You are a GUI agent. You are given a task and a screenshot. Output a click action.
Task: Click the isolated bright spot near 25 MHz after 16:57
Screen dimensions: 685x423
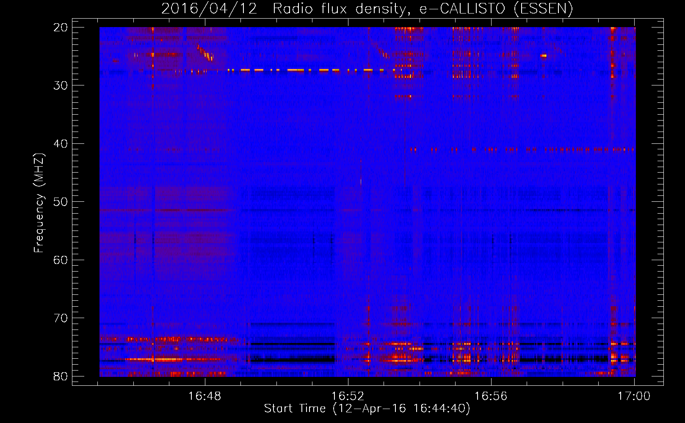pos(544,55)
